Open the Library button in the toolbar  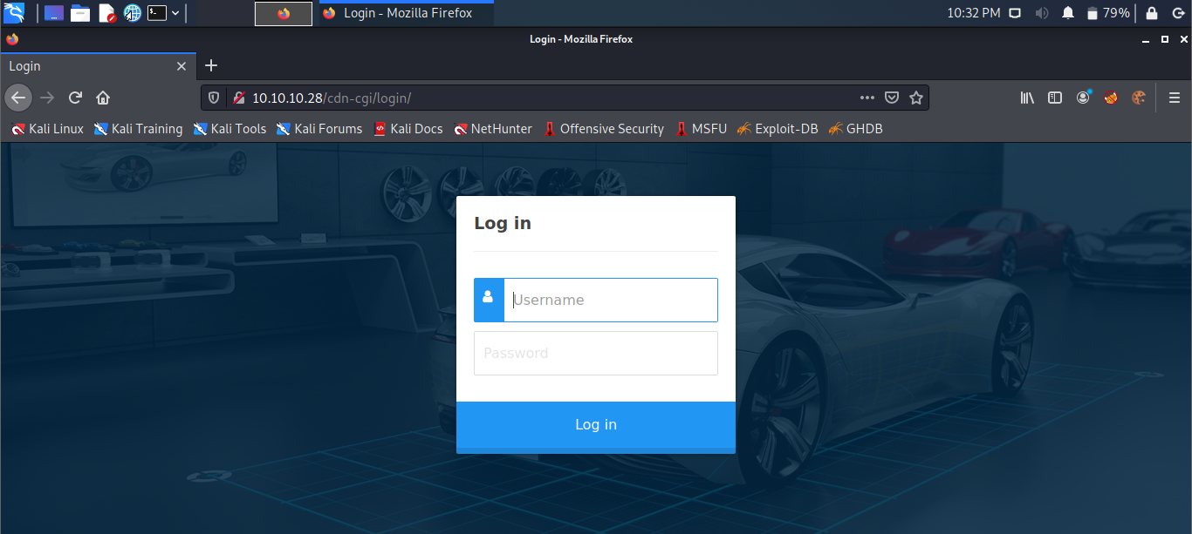tap(1027, 98)
